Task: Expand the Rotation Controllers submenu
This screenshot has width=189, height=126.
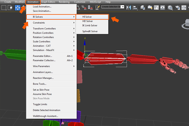Action: (x=51, y=37)
